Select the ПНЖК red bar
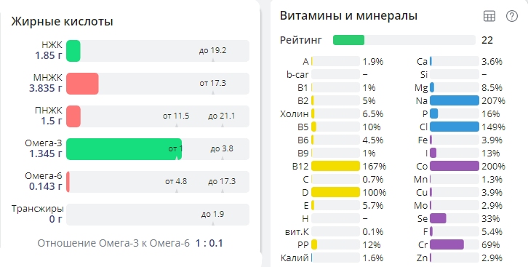The width and height of the screenshot is (528, 267). click(73, 116)
